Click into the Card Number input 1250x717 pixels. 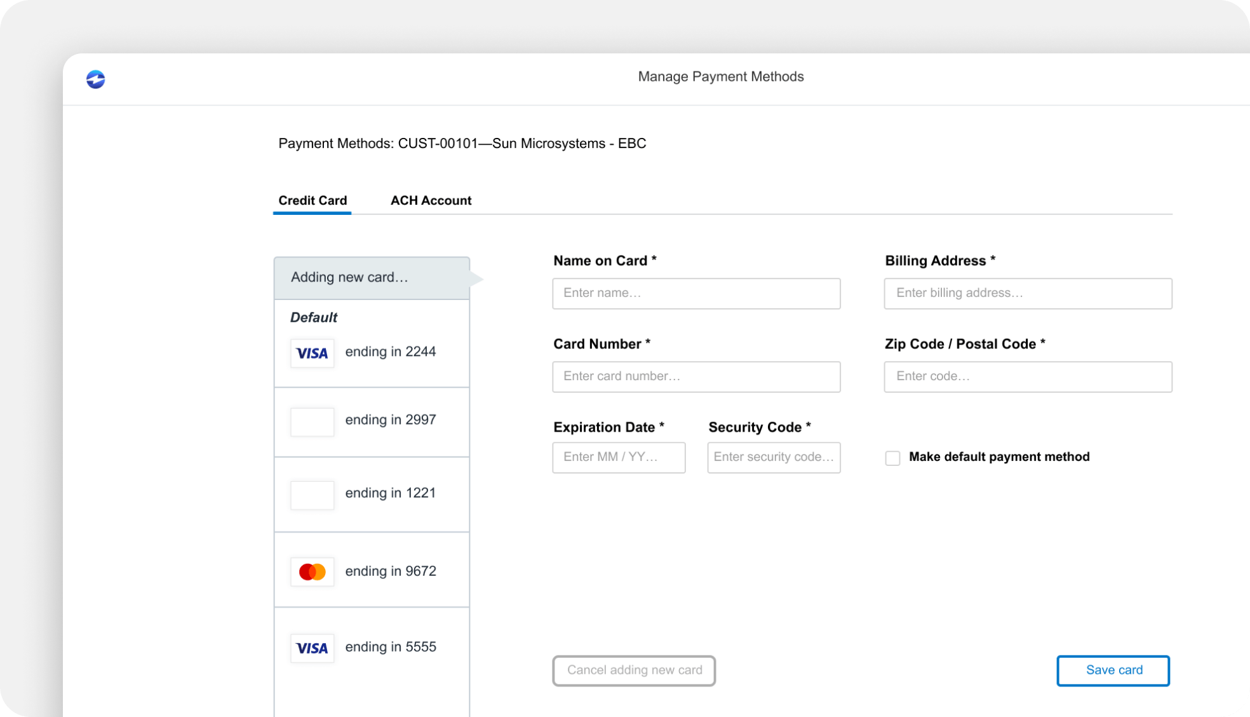point(696,376)
